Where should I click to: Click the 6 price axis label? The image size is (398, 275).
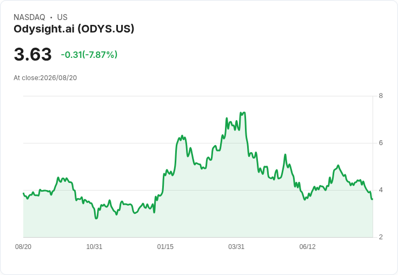click(x=381, y=143)
